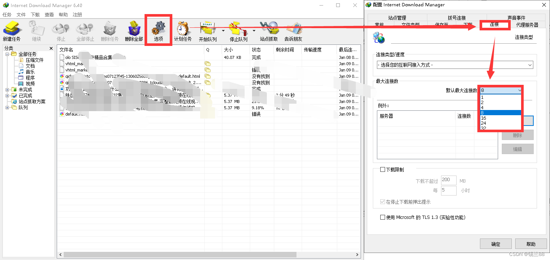Switch to the 拨号连接 tab
Screen dimensions: 550x260
tap(457, 18)
